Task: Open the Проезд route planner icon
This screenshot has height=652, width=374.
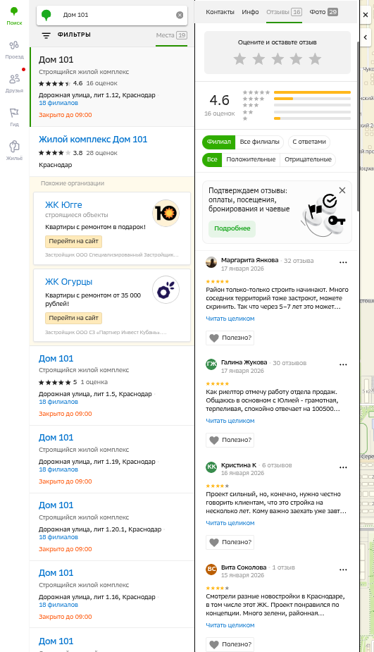Action: pos(14,45)
